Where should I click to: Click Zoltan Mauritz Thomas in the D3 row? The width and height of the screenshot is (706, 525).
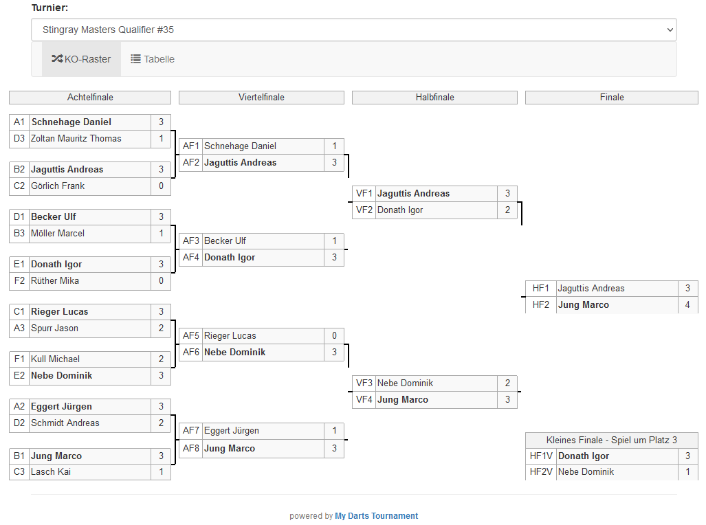click(x=76, y=139)
